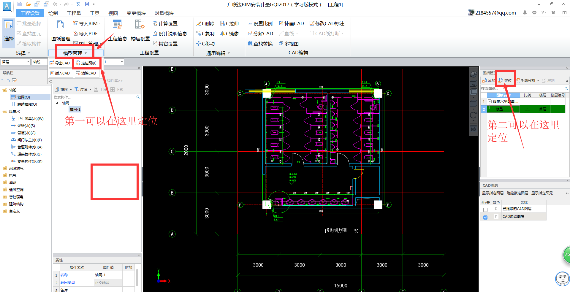
Task: Open 楼层设置 floor settings
Action: (x=140, y=31)
